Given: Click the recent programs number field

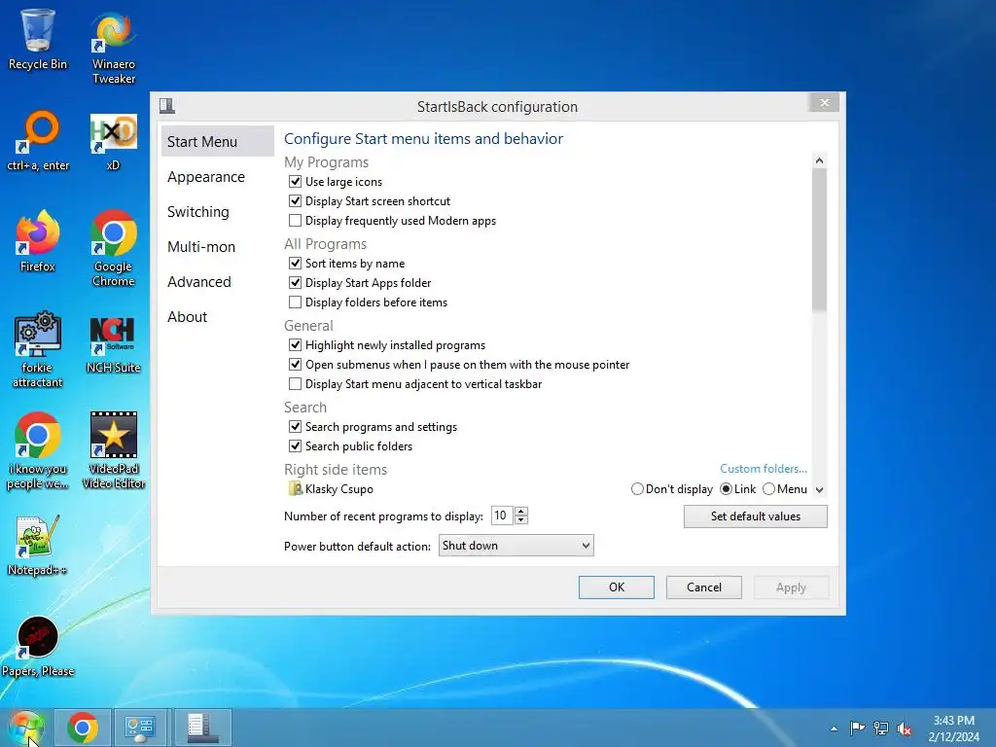Looking at the screenshot, I should click(503, 516).
